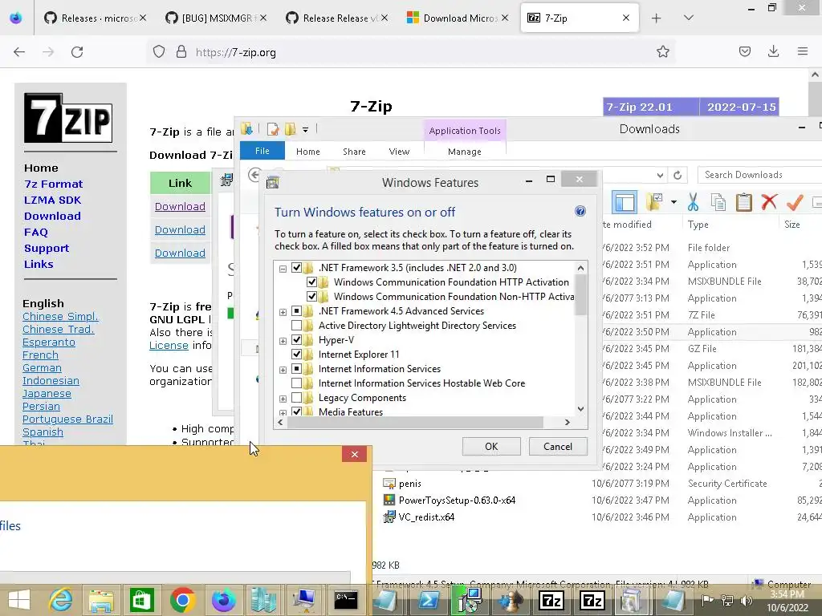The height and width of the screenshot is (616, 822).
Task: Refresh the Downloads folder view
Action: click(678, 175)
